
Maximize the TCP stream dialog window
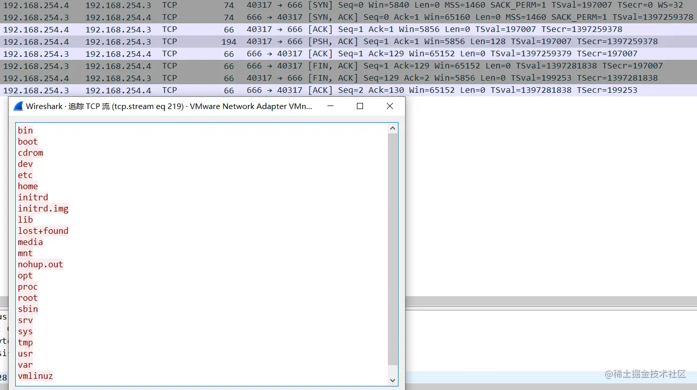click(360, 106)
